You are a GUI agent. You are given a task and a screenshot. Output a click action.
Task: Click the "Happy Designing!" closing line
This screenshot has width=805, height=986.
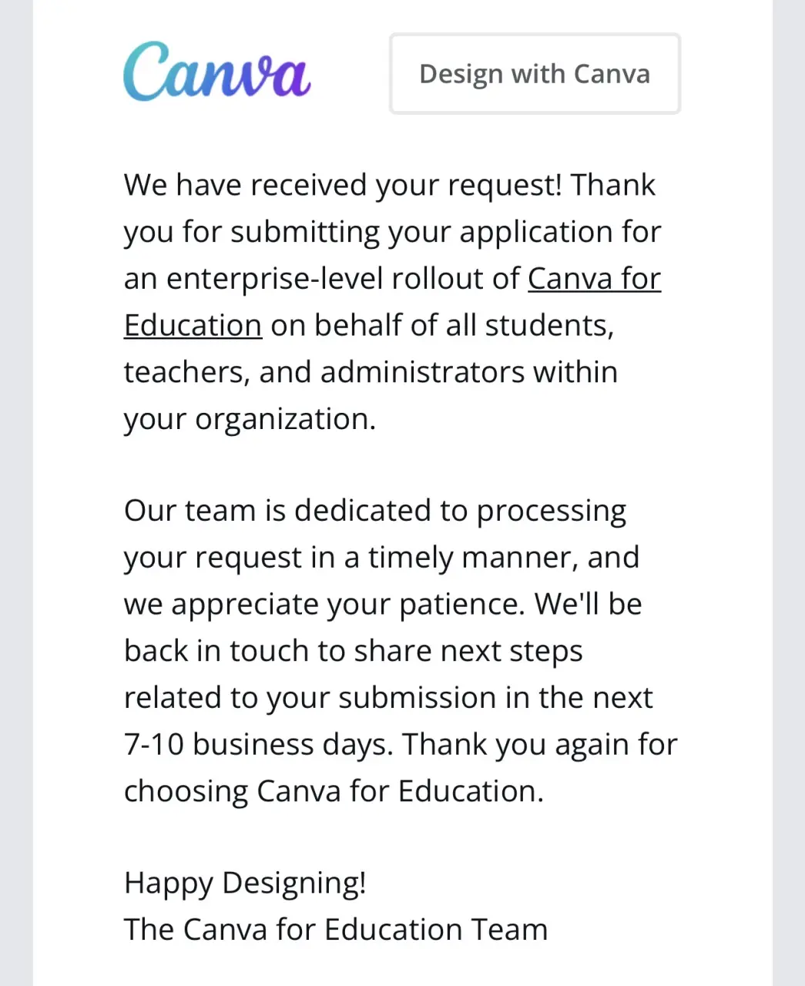coord(245,883)
